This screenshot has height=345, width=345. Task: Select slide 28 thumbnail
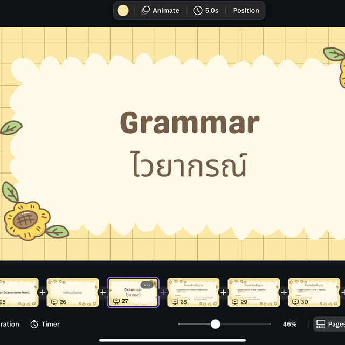point(194,292)
